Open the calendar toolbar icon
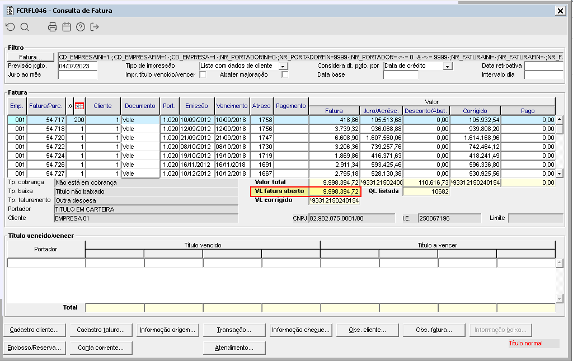The height and width of the screenshot is (361, 573). 67,27
